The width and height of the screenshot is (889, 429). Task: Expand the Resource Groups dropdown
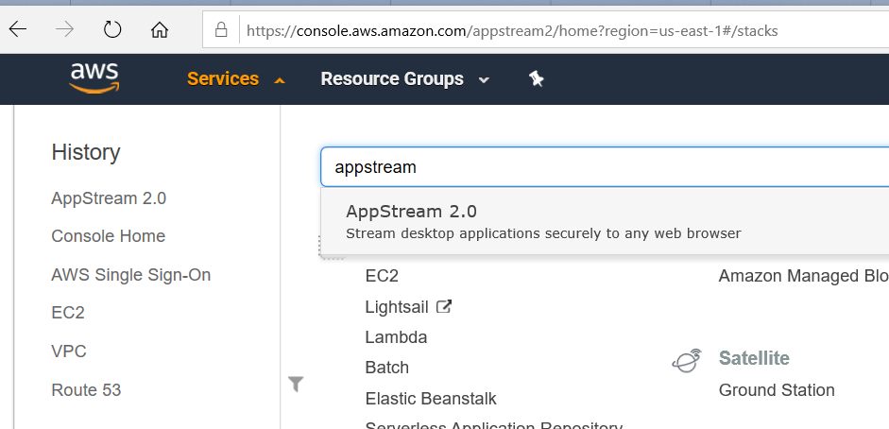pos(404,79)
